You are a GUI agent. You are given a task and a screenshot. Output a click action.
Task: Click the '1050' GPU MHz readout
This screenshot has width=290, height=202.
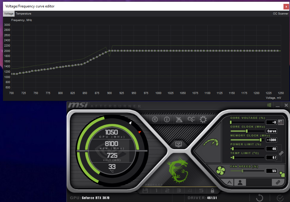coord(111,132)
